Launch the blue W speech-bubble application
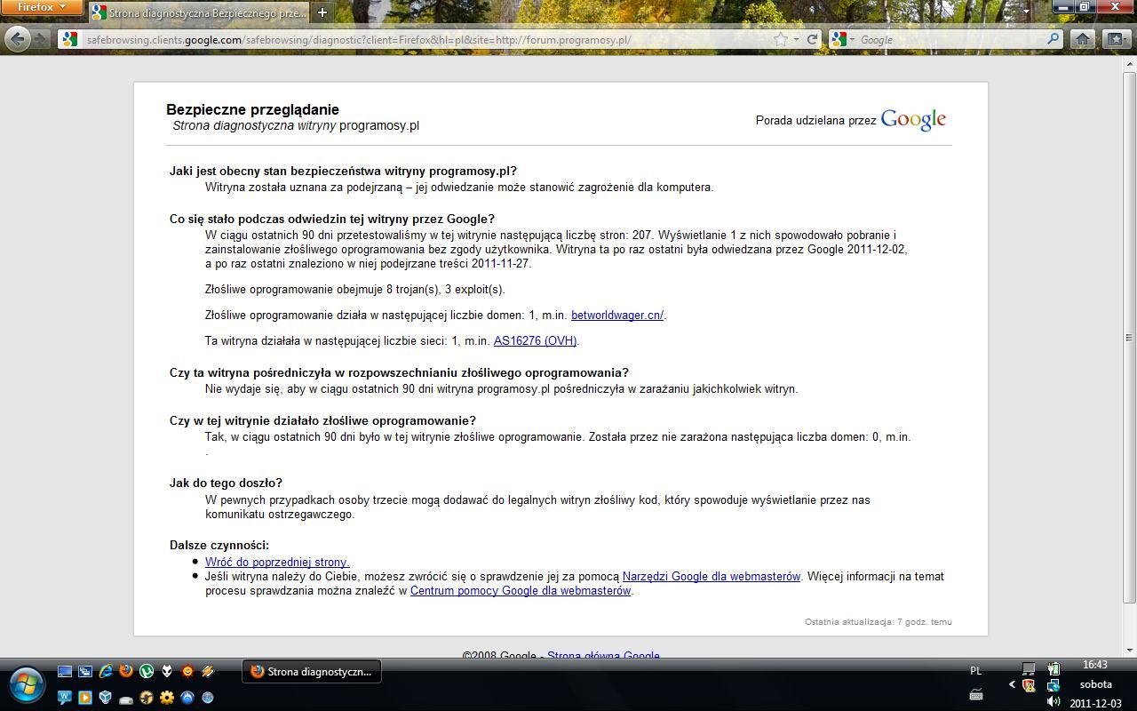The height and width of the screenshot is (711, 1137). pos(65,697)
